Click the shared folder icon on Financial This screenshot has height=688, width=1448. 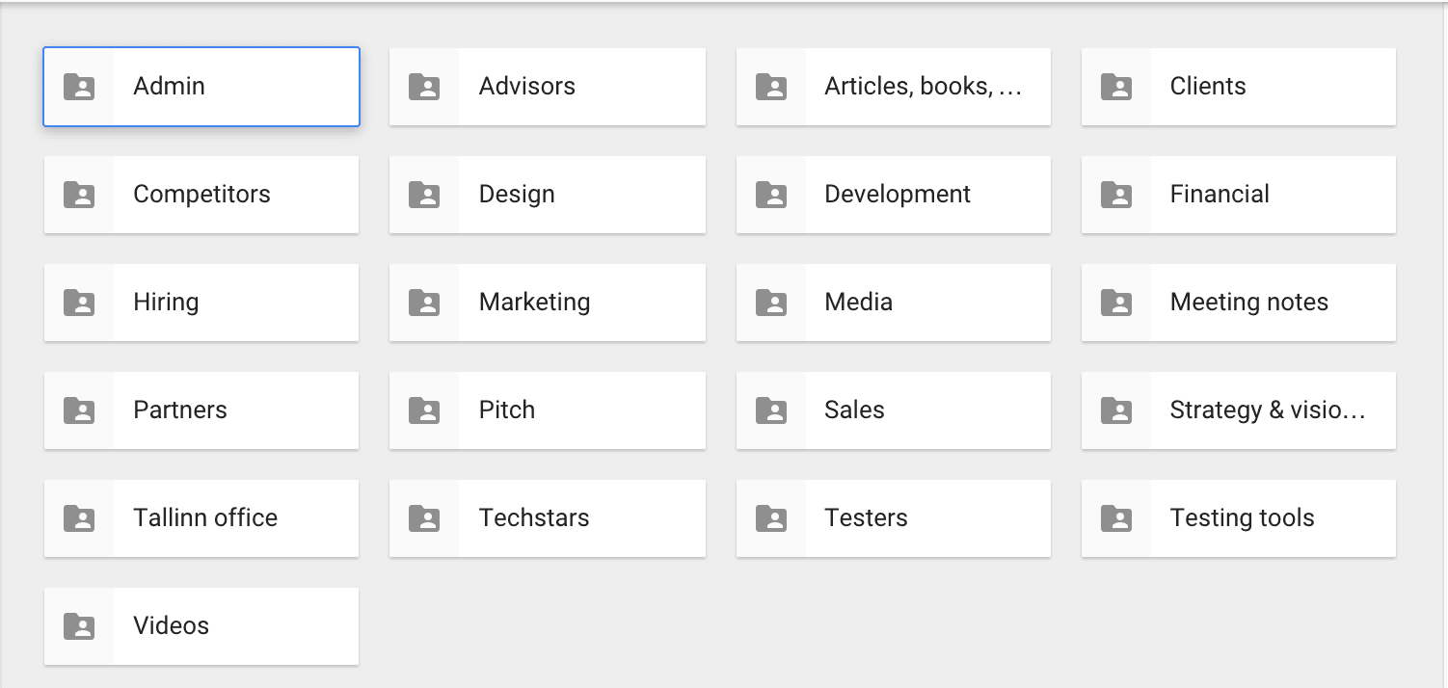click(x=1116, y=195)
